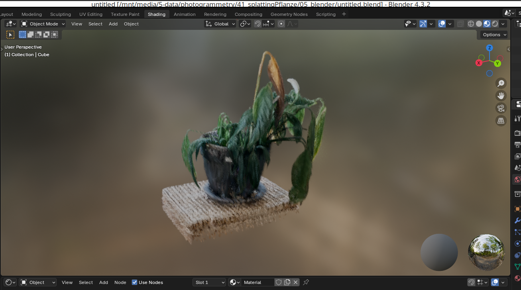Switch to Wireframe viewport shading
The width and height of the screenshot is (521, 290).
pyautogui.click(x=471, y=24)
